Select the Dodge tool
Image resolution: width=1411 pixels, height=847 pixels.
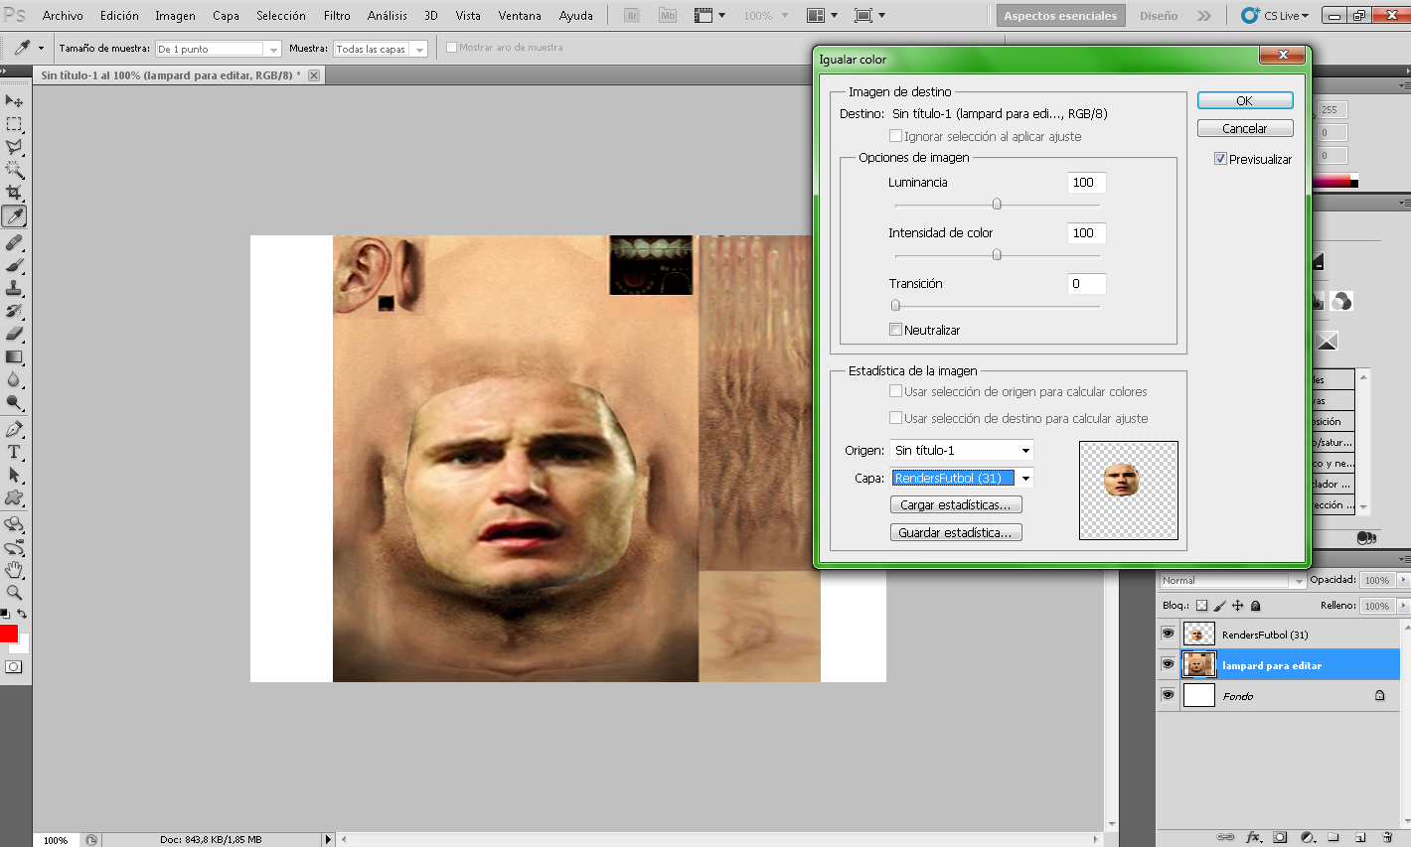point(14,402)
